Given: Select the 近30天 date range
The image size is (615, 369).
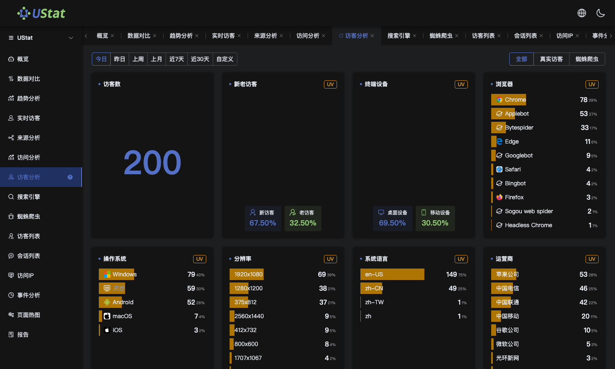Looking at the screenshot, I should [x=200, y=59].
